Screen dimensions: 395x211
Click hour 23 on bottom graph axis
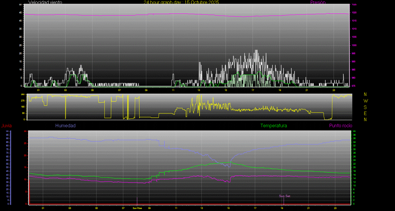(x=335, y=208)
